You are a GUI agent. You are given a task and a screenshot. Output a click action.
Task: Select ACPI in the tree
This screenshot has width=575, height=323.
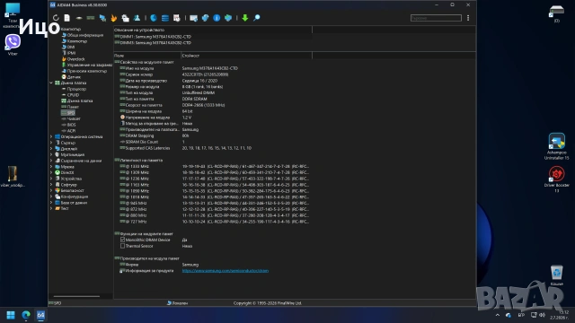pos(68,131)
